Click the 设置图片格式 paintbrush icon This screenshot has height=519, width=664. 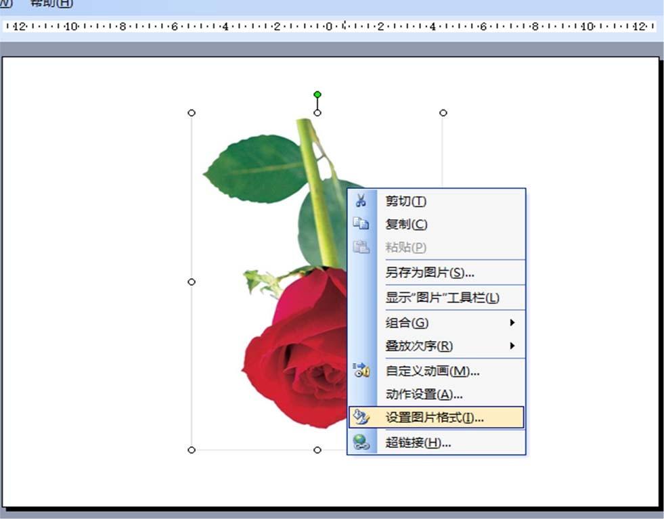pyautogui.click(x=361, y=417)
